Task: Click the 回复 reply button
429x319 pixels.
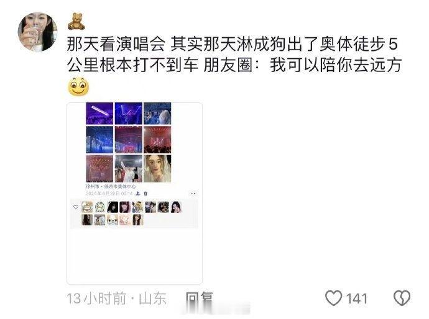Action: 199,299
